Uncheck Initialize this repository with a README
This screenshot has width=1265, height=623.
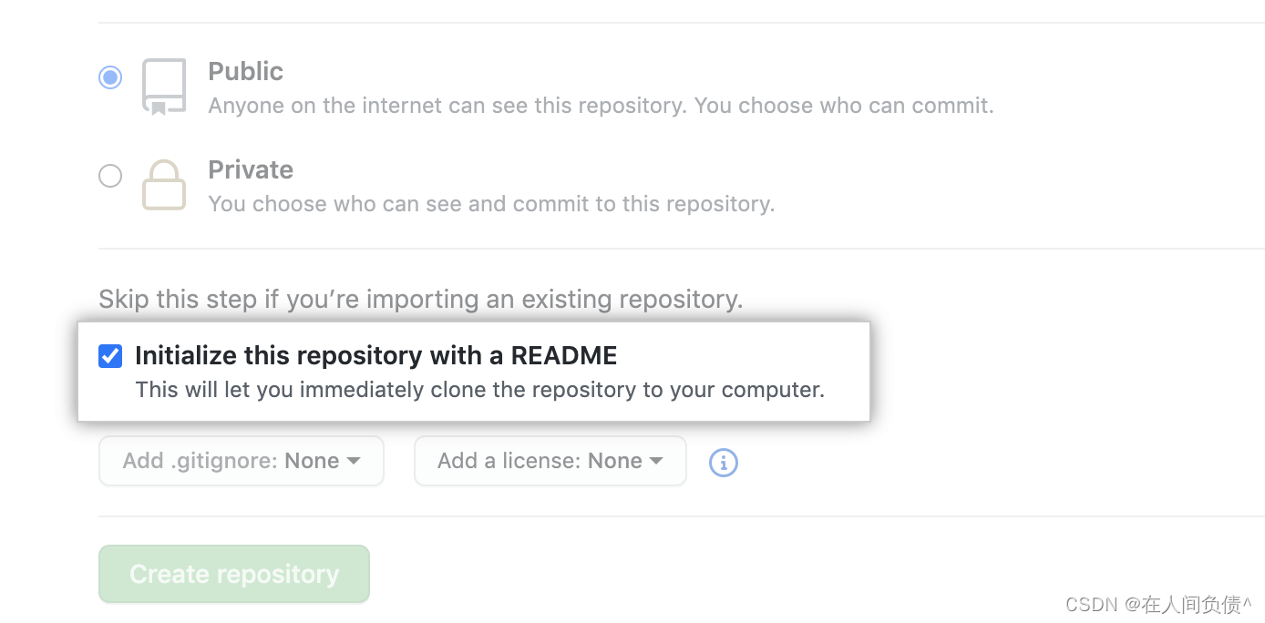(110, 356)
